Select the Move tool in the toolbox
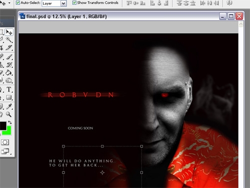Image resolution: width=250 pixels, height=188 pixels. (x=9, y=32)
